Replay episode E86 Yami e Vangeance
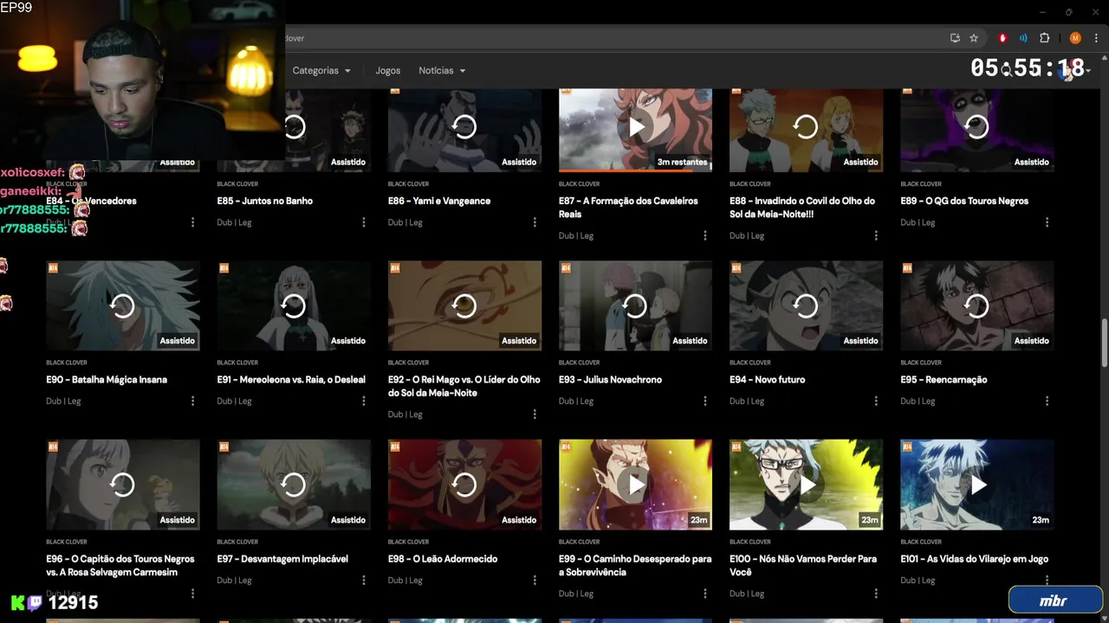The width and height of the screenshot is (1109, 623). click(x=464, y=127)
